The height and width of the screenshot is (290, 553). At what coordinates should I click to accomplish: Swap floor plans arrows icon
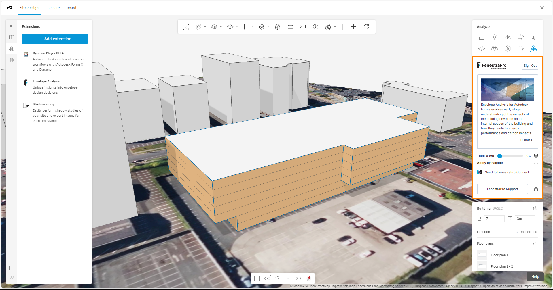tap(534, 243)
